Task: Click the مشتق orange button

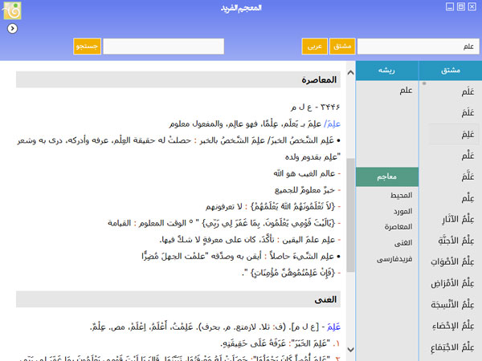Action: [342, 47]
